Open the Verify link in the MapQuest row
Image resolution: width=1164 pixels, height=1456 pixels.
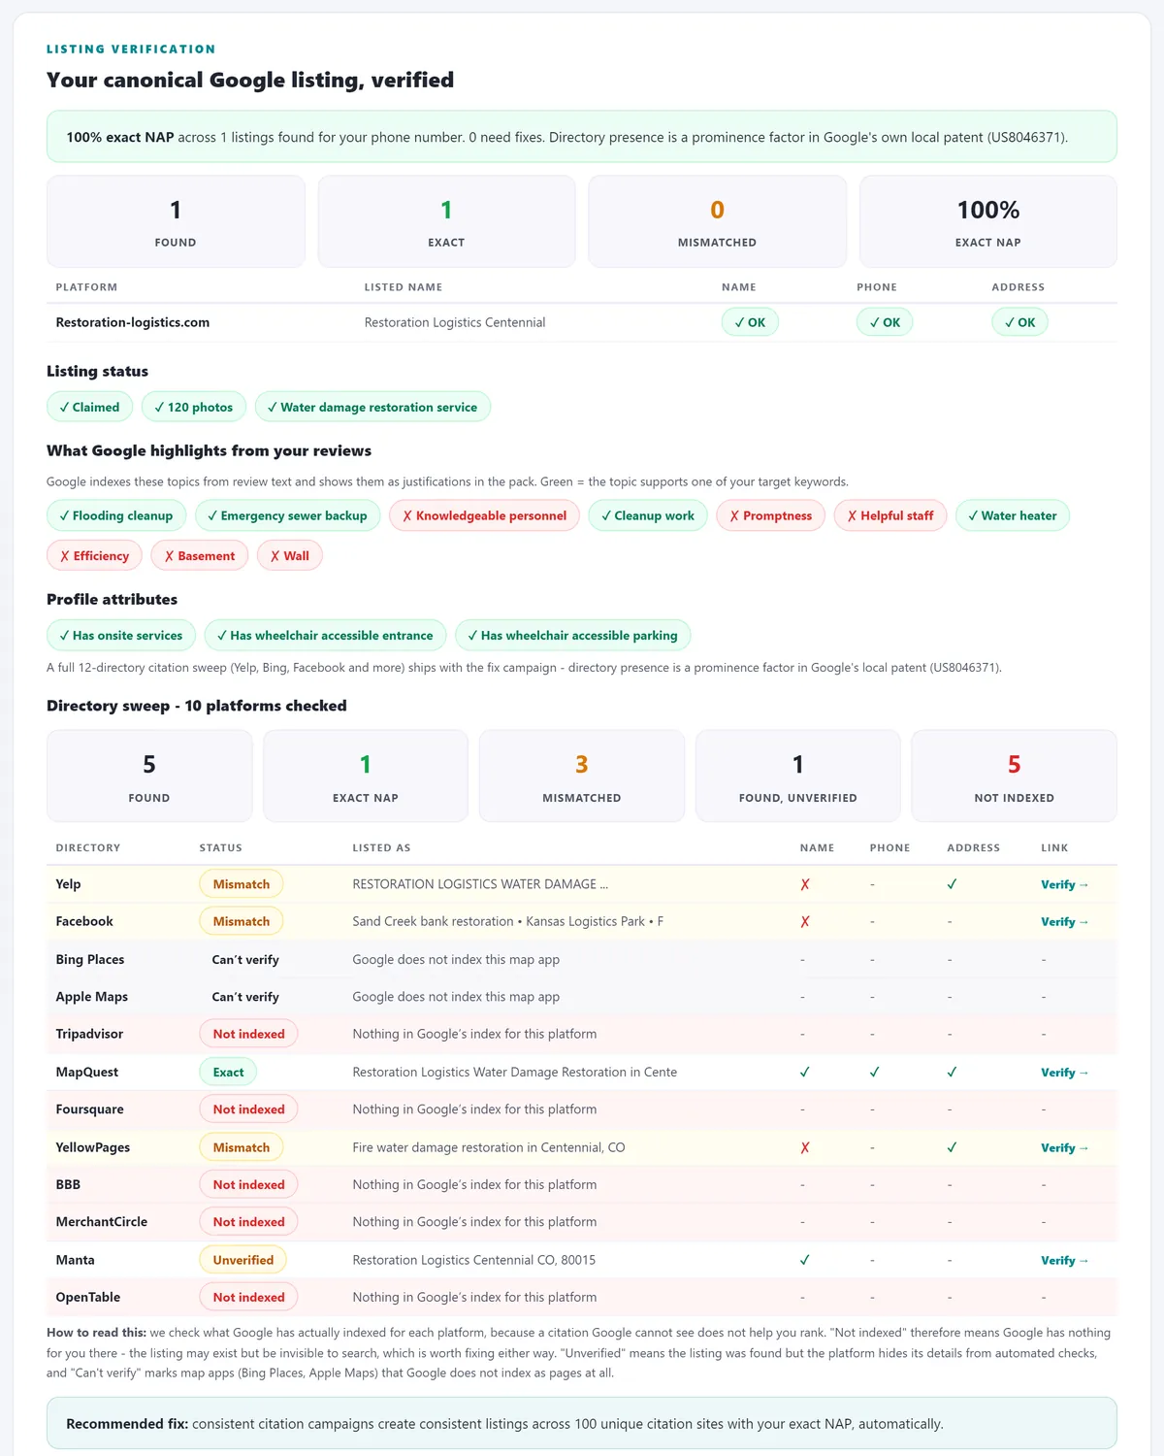coord(1064,1073)
